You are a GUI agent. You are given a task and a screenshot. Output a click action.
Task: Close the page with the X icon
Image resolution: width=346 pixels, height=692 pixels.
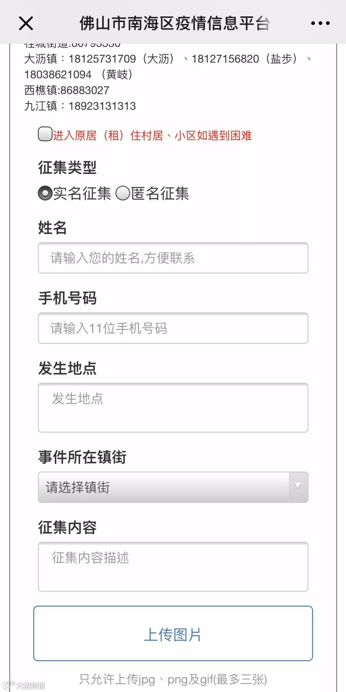click(x=26, y=23)
